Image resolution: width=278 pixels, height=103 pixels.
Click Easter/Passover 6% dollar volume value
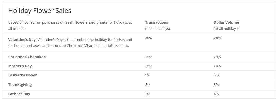click(216, 75)
